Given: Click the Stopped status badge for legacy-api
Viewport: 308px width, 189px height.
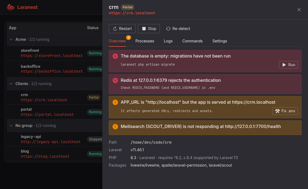Looking at the screenshot, I should click(x=95, y=139).
